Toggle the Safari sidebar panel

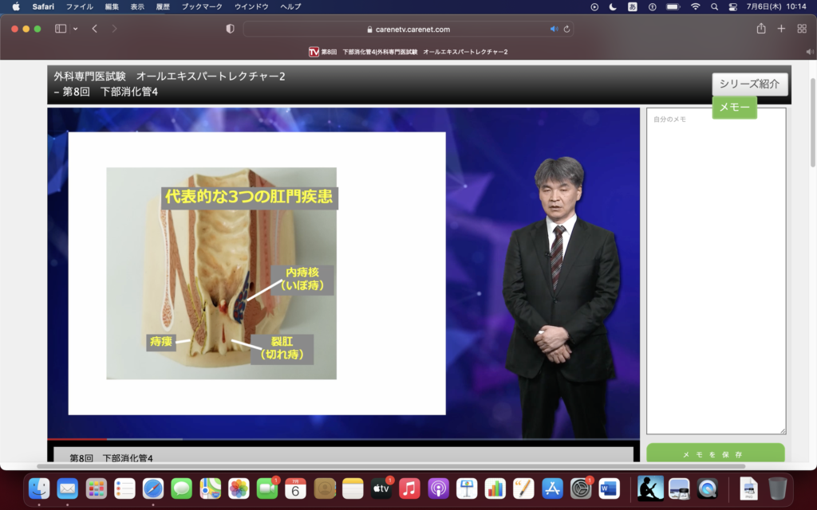coord(61,29)
